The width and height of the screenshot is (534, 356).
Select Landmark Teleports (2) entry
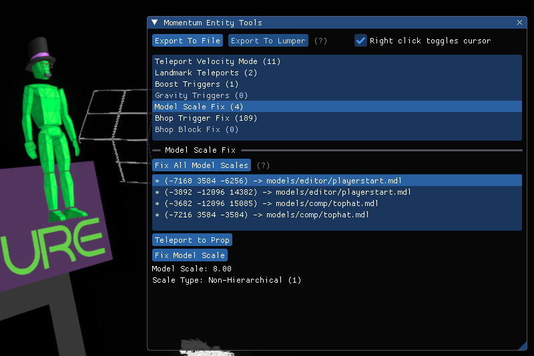pyautogui.click(x=206, y=73)
